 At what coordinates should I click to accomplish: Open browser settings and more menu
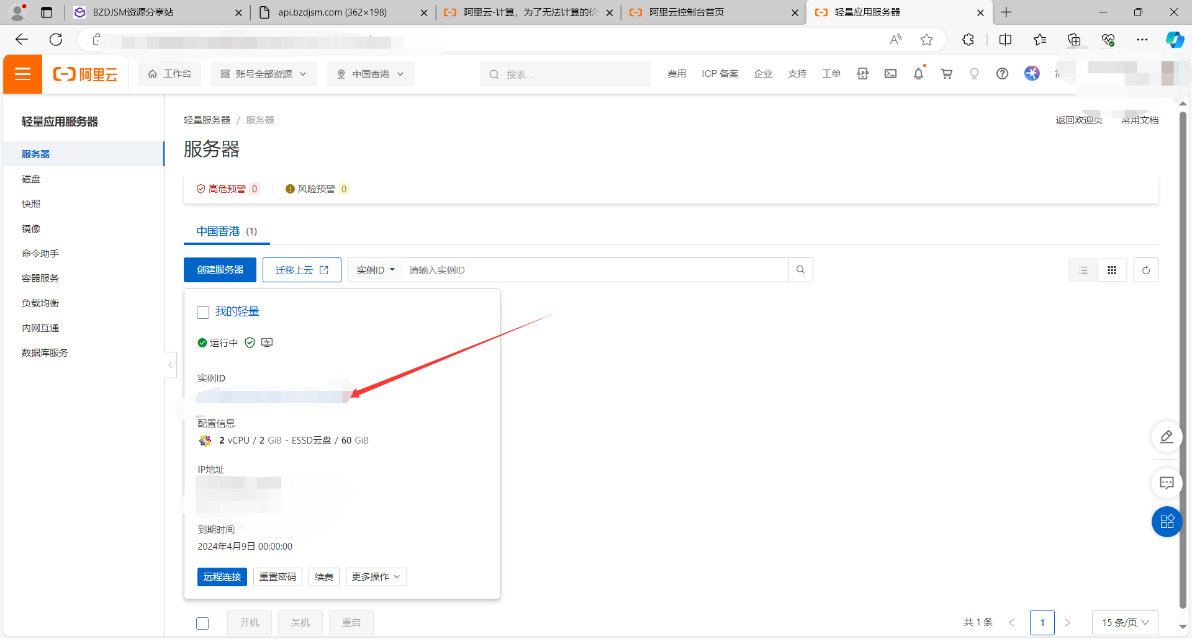(x=1142, y=40)
